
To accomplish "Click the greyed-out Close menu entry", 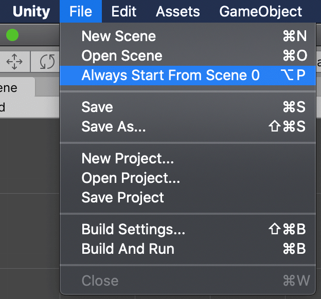I will (188, 281).
